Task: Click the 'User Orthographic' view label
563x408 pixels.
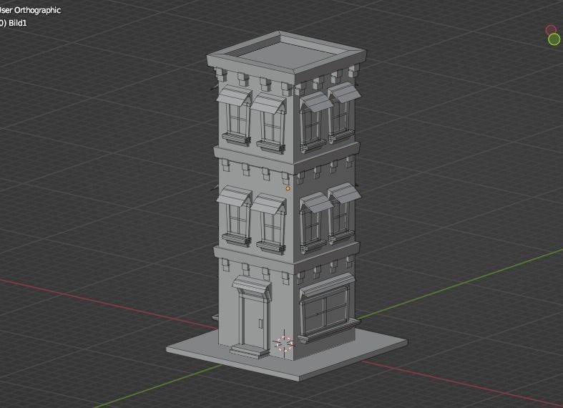Action: tap(29, 10)
